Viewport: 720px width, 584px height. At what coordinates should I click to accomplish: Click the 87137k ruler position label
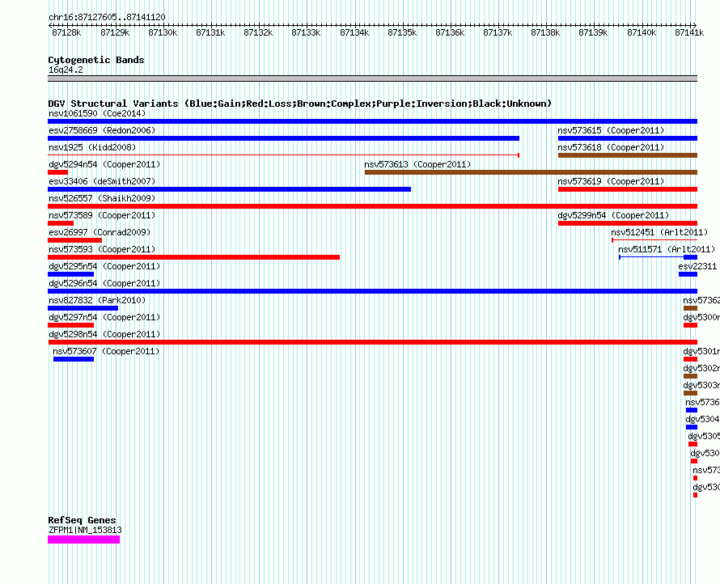click(x=498, y=32)
